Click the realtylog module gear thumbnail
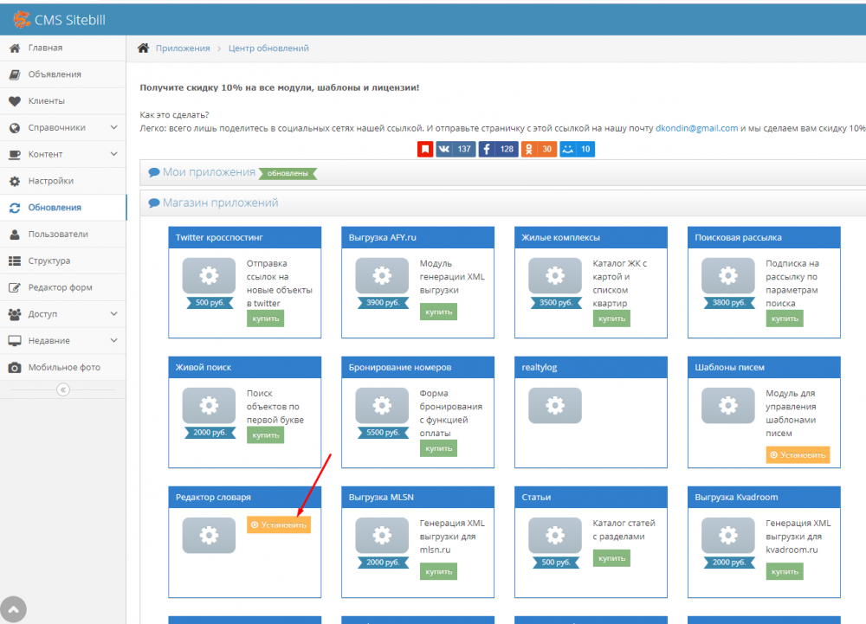Viewport: 866px width, 624px height. (x=554, y=405)
